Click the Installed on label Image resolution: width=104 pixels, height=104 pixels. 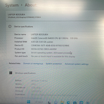(20, 87)
